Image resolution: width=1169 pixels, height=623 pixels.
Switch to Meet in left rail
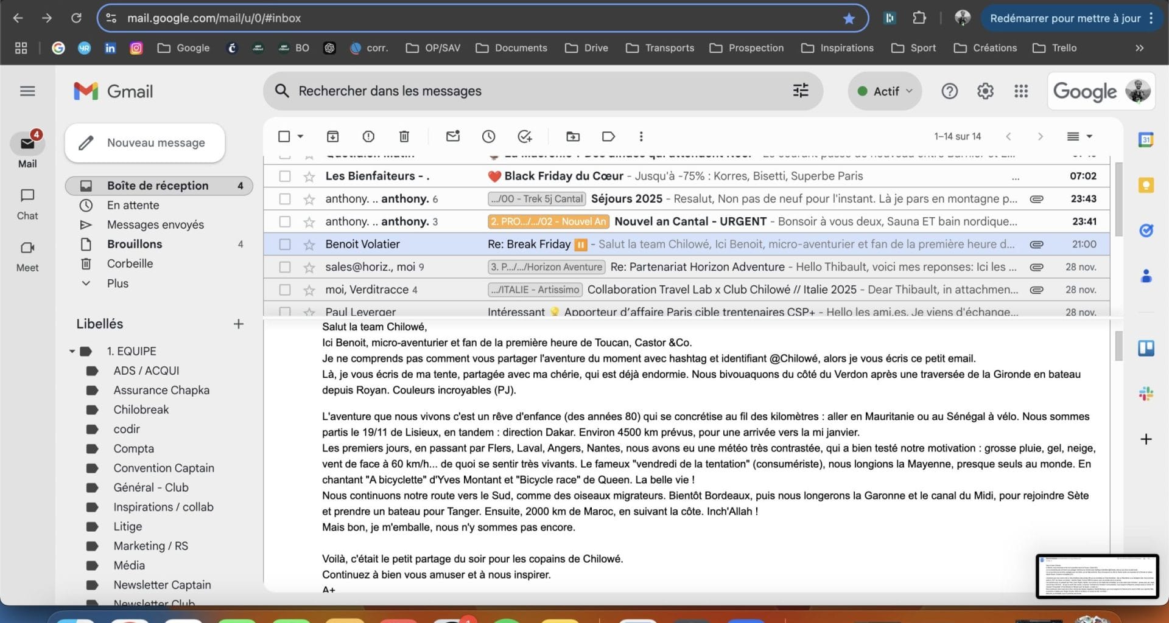[x=27, y=256]
